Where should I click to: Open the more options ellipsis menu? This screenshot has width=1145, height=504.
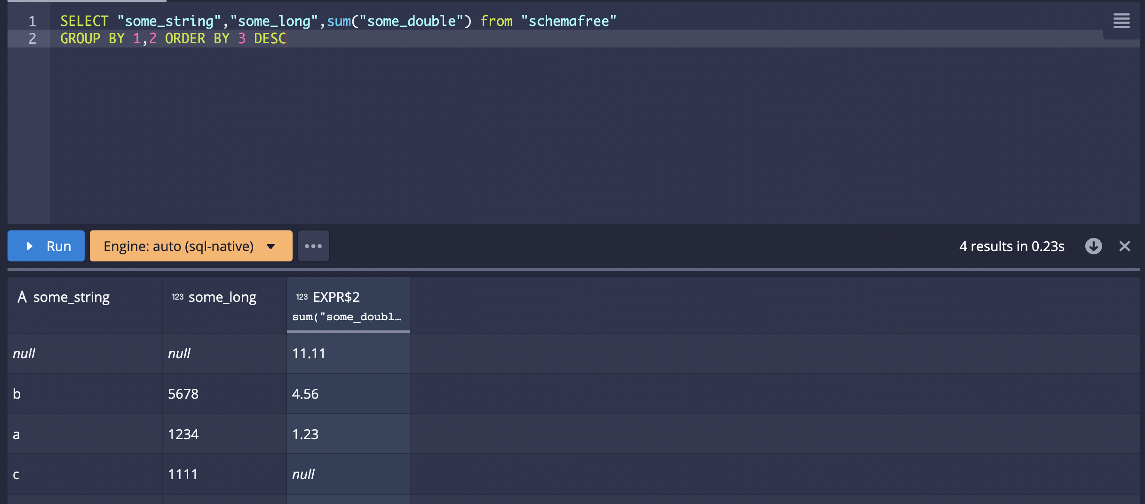click(313, 246)
